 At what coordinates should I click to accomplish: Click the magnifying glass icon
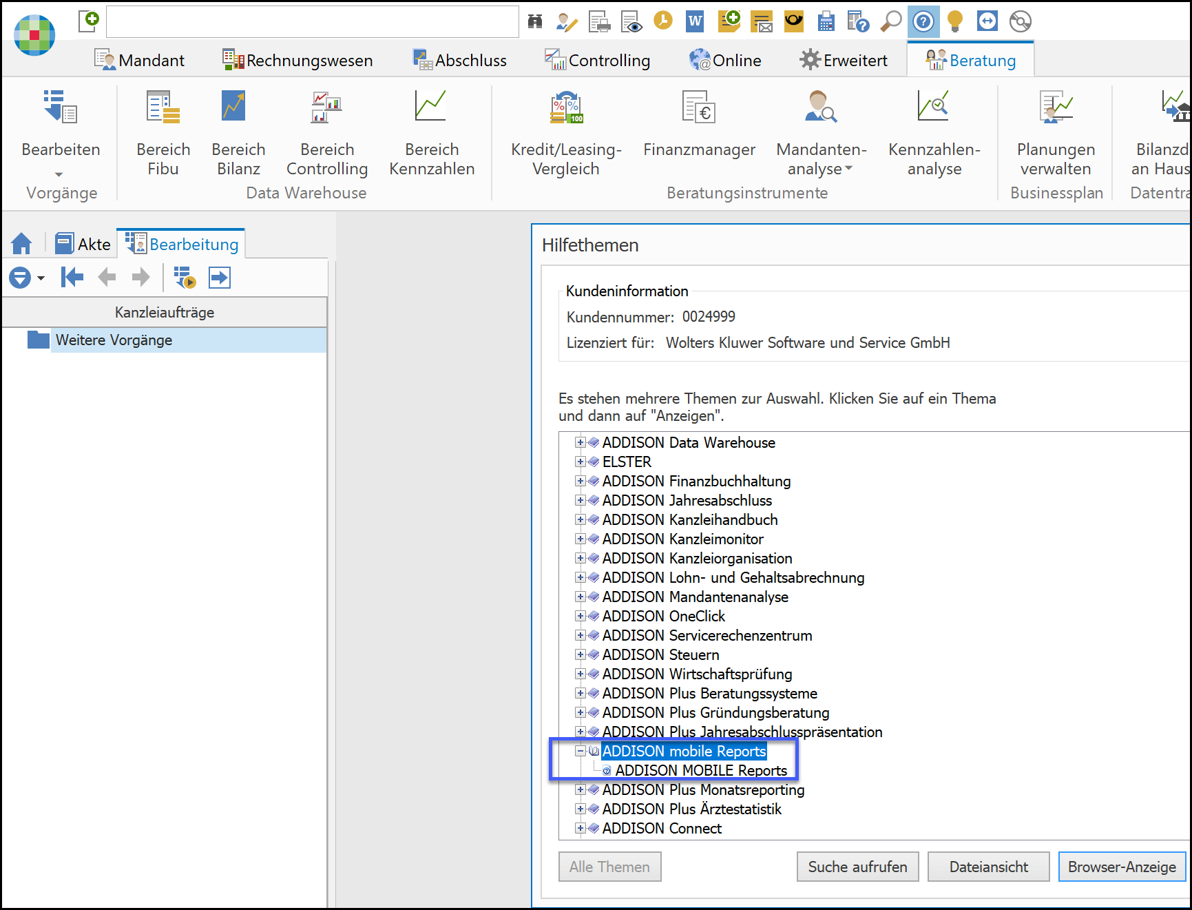(x=891, y=21)
